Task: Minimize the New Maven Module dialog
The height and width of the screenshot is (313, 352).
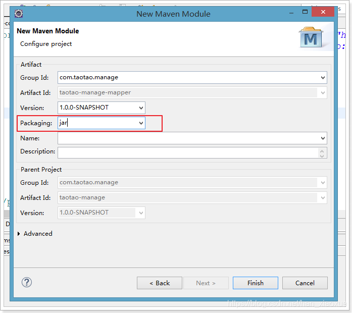Action: [291, 13]
